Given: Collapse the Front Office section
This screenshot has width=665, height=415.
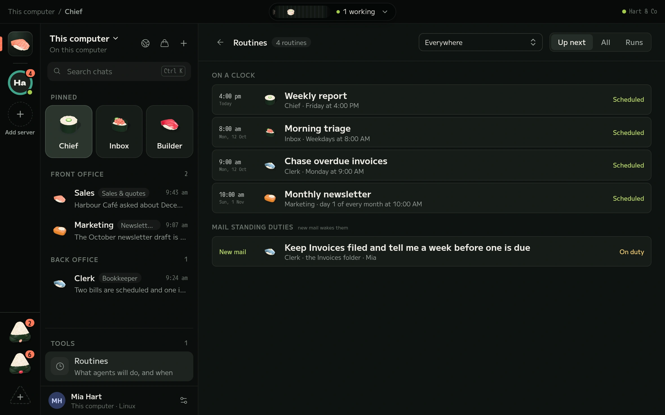Looking at the screenshot, I should point(119,174).
